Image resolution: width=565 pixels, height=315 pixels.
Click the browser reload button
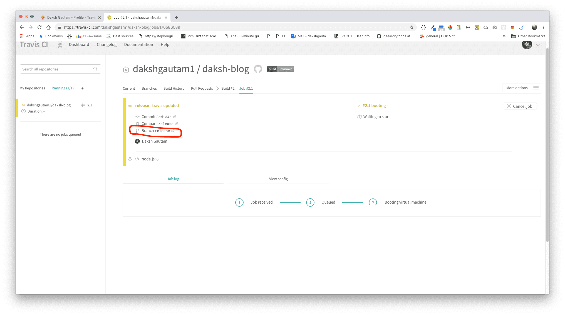coord(39,27)
